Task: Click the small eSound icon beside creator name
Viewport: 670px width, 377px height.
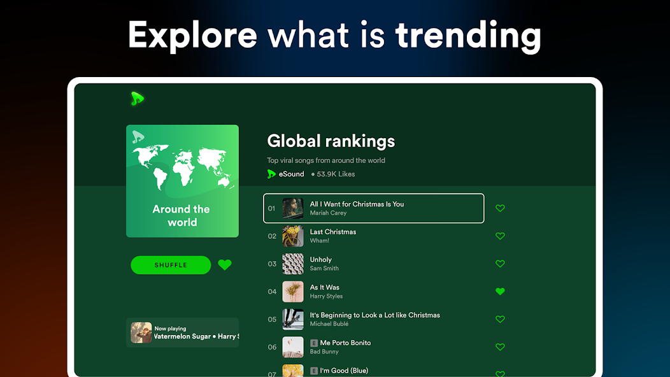Action: (271, 174)
